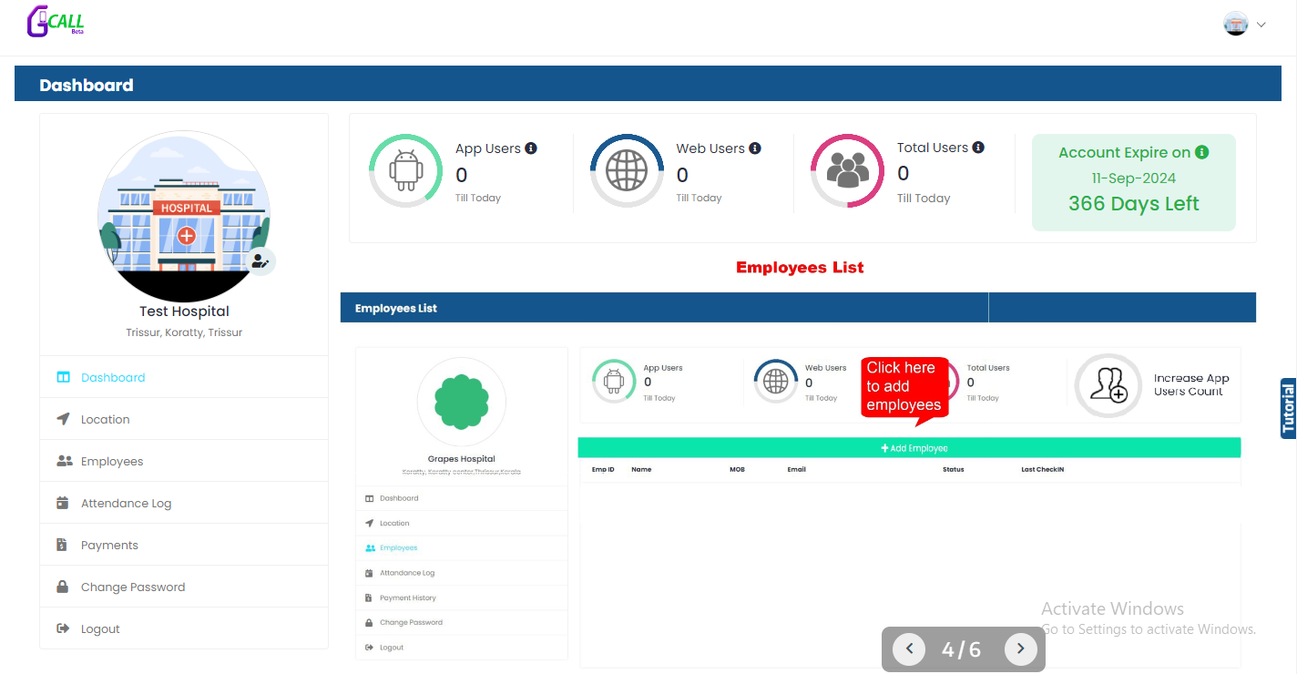Click the small globe icon in tutorial image
The image size is (1297, 674).
[x=776, y=381]
